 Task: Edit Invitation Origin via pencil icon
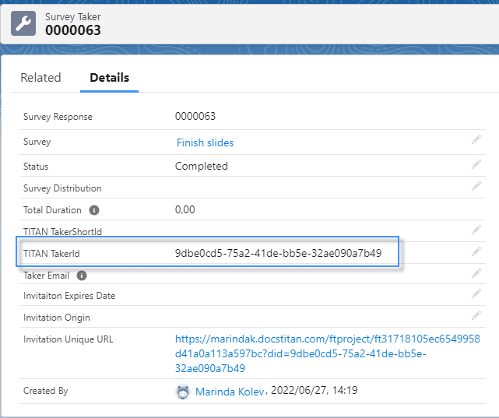[x=476, y=315]
